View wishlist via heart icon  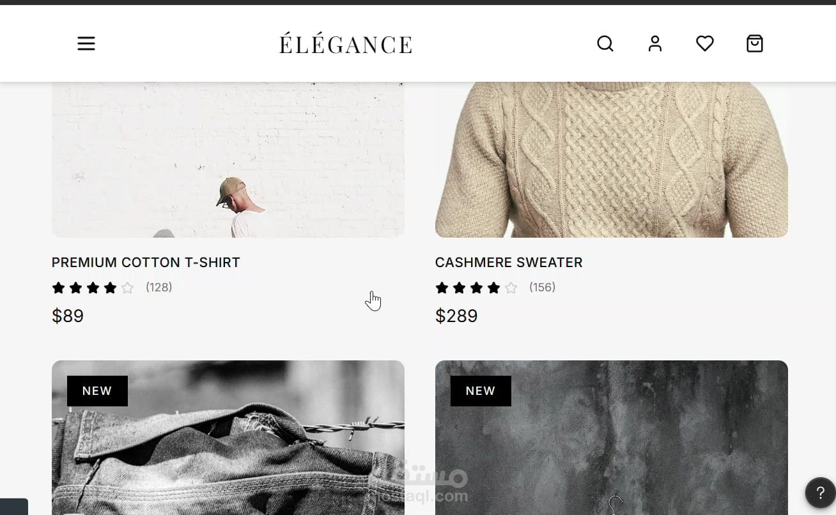coord(705,43)
